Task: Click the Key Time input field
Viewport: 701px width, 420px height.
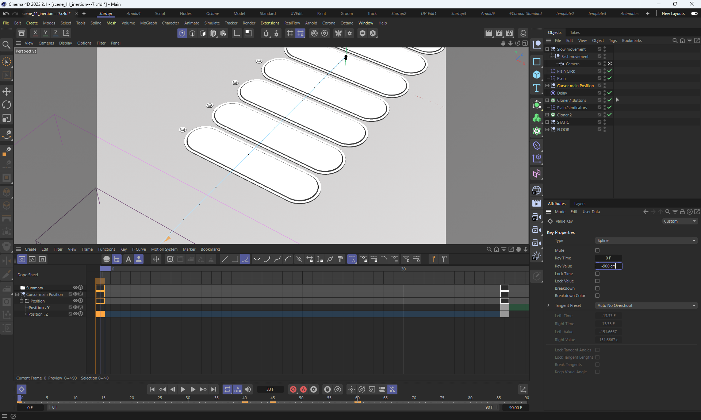Action: pos(608,258)
